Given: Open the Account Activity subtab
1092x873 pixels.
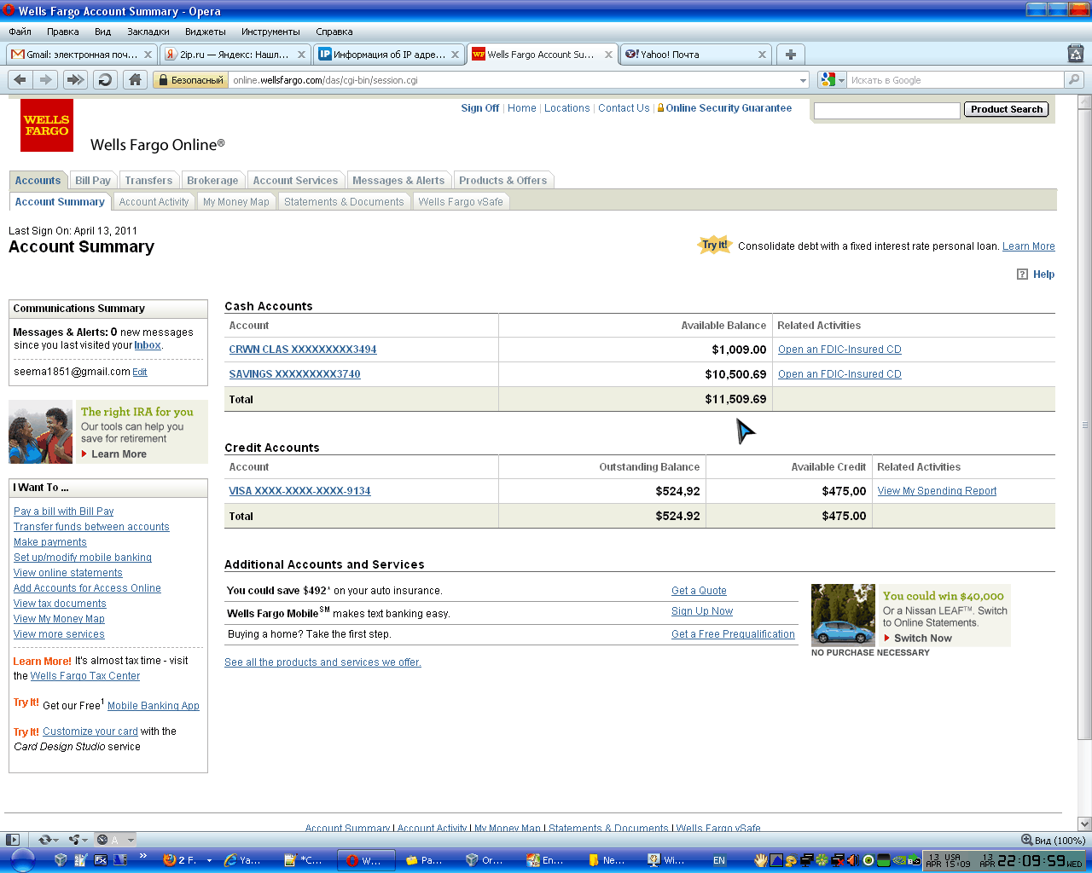Looking at the screenshot, I should 154,201.
